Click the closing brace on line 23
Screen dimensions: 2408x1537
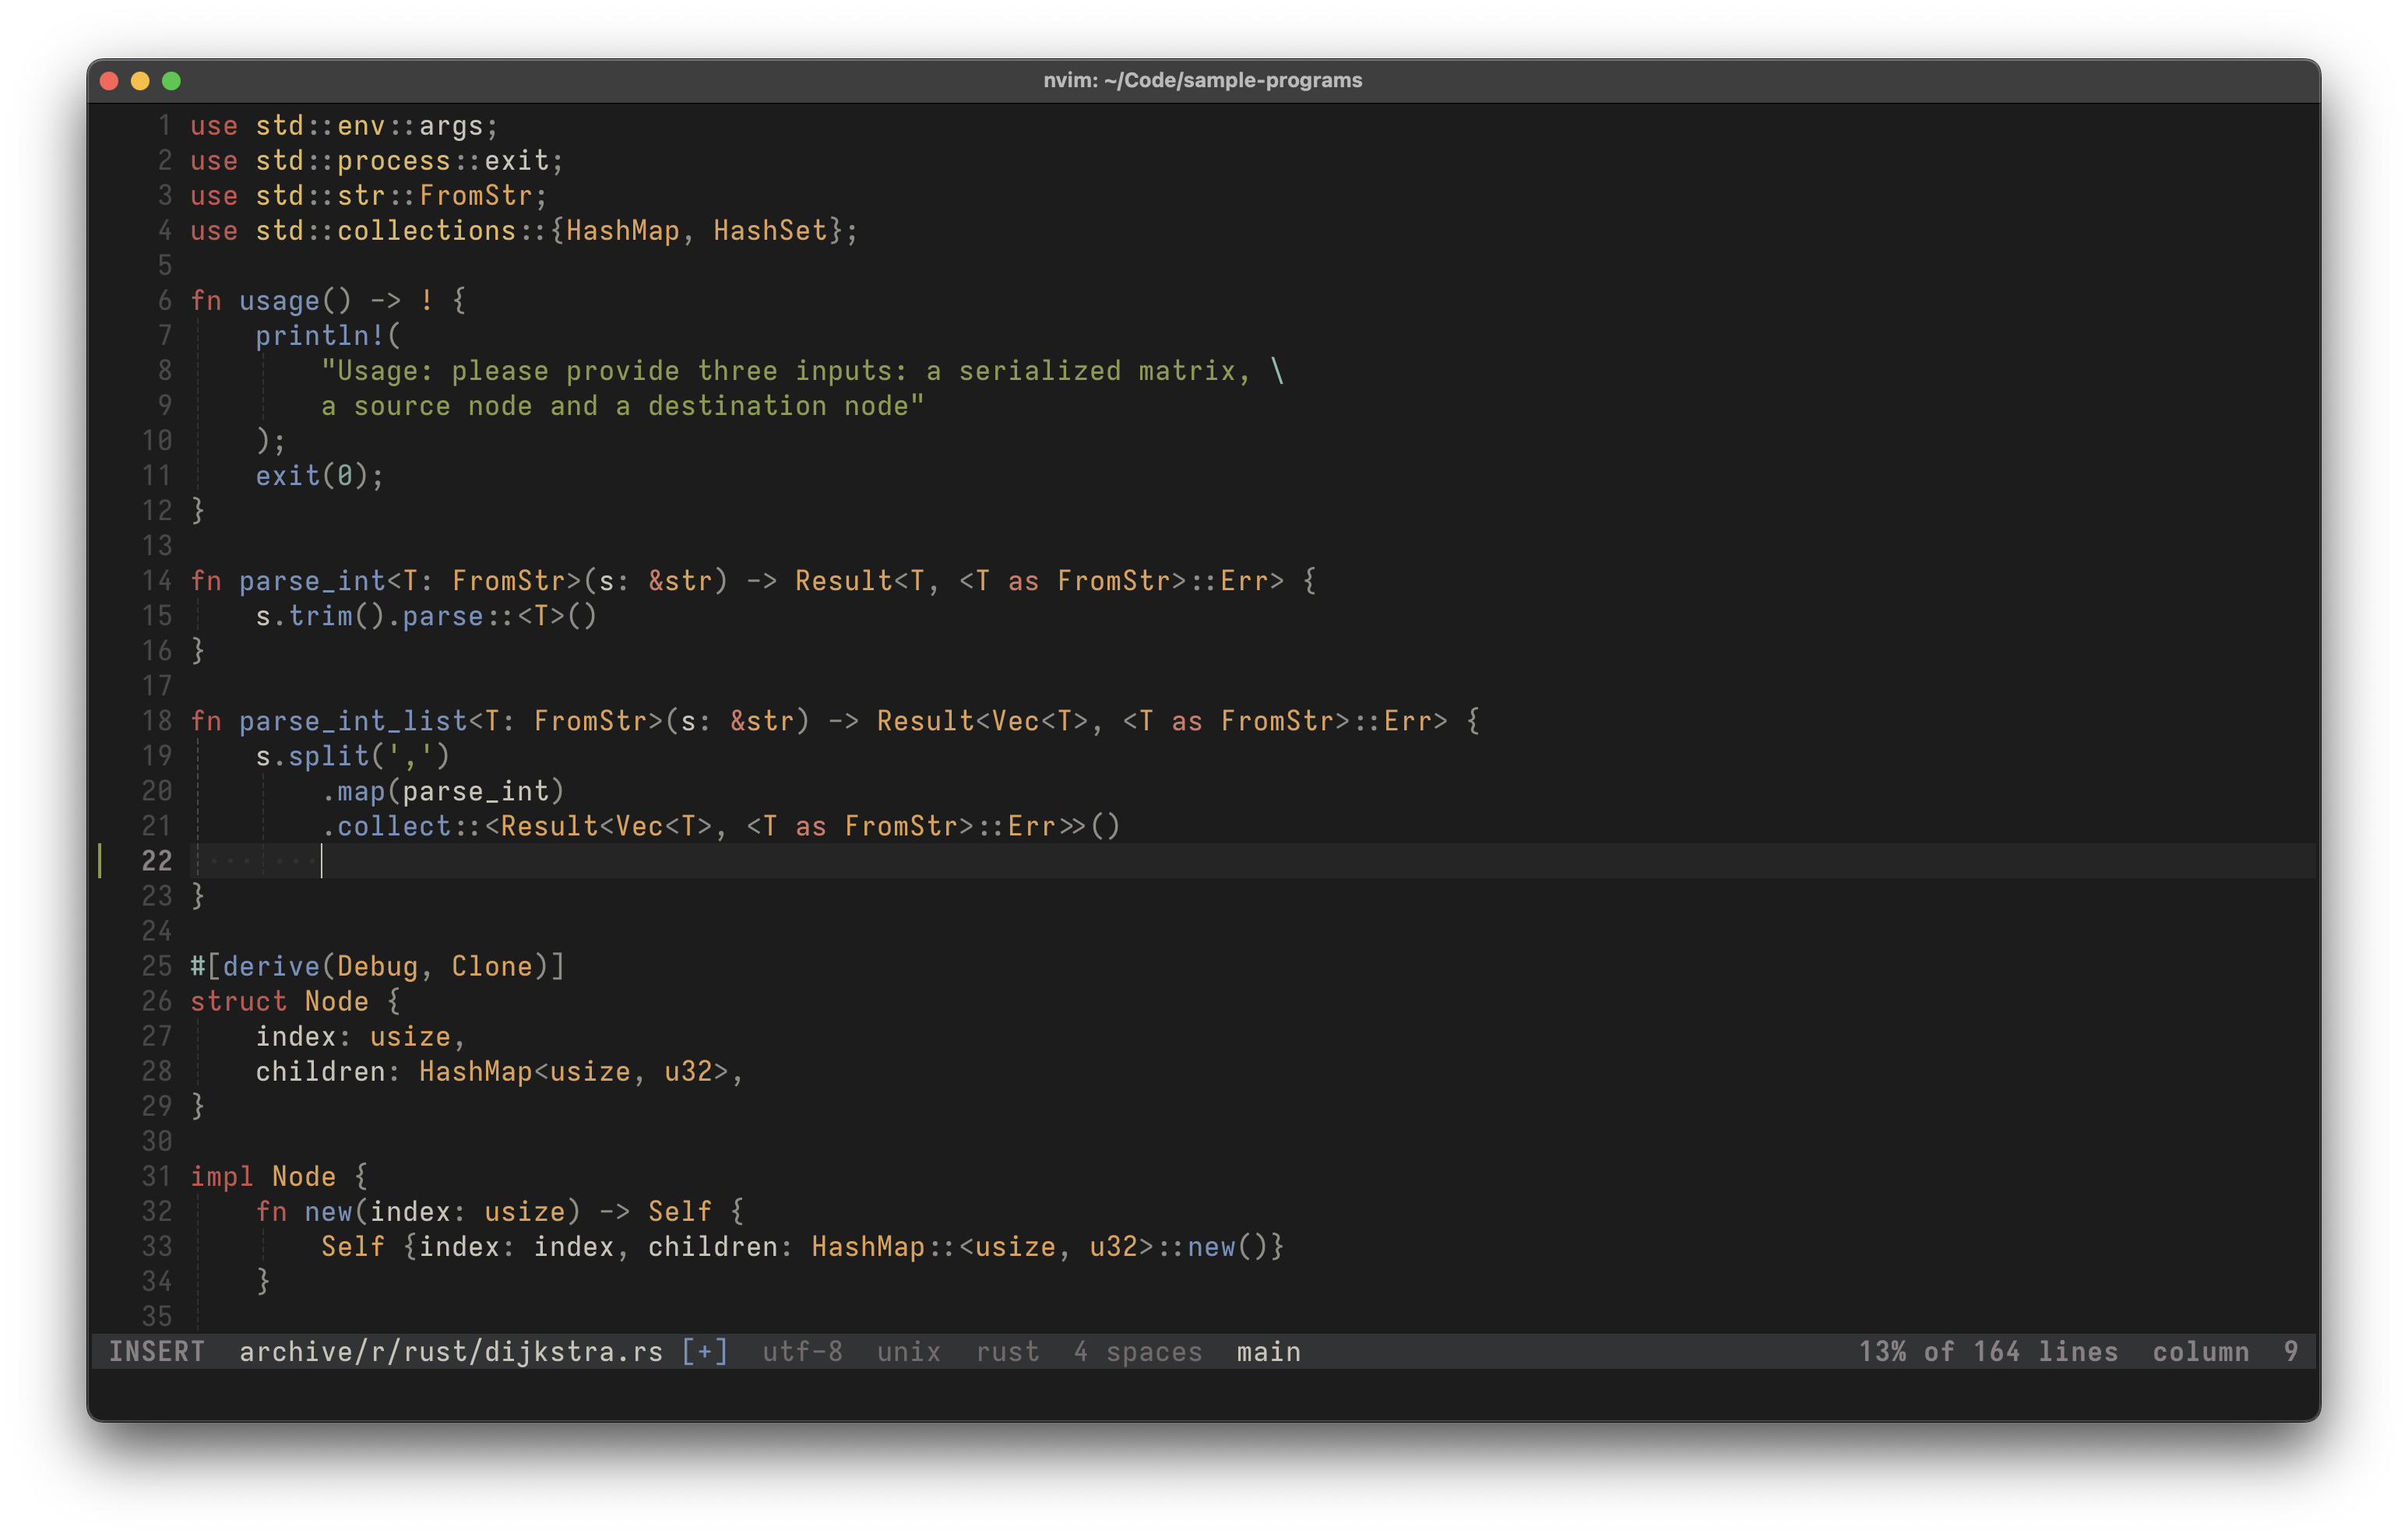tap(198, 896)
